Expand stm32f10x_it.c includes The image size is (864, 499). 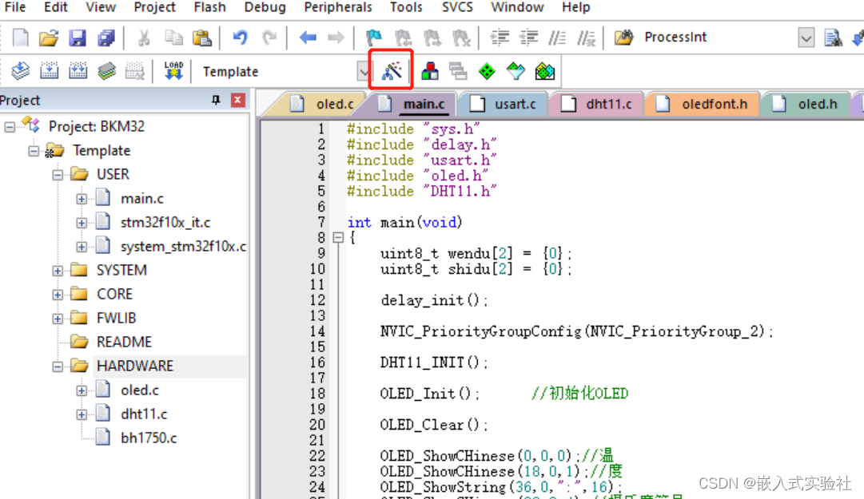pyautogui.click(x=82, y=223)
